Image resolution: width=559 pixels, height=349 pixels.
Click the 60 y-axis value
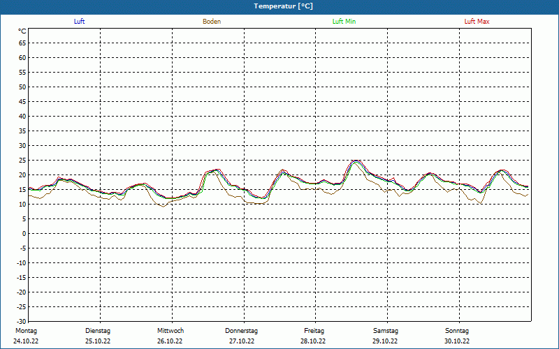tap(22, 58)
